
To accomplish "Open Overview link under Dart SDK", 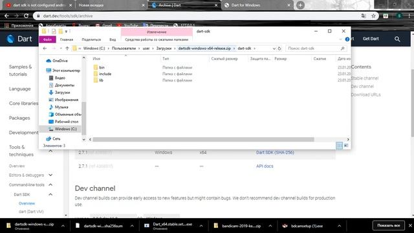I will (27, 203).
